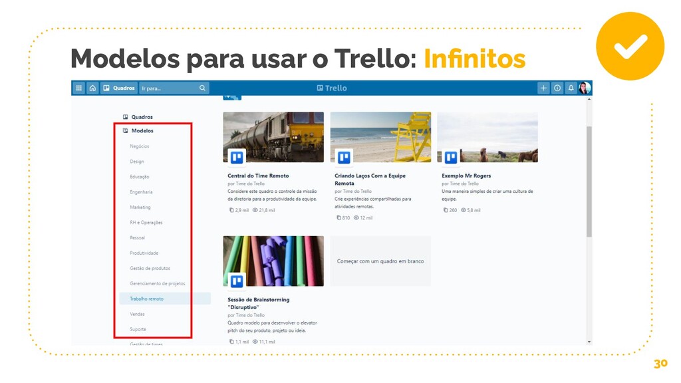Click the Trello badge on beach thumbnail
681x383 pixels.
point(344,157)
